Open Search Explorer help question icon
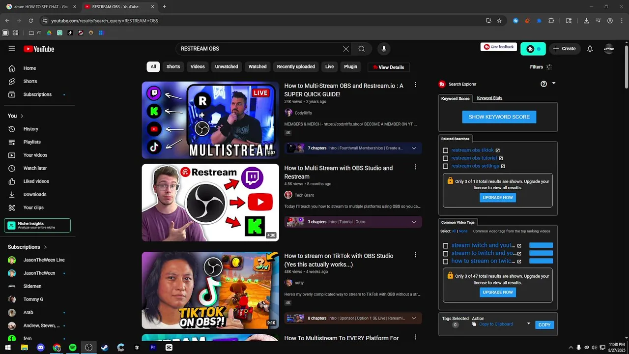Screen dimensions: 629x354 [x=543, y=84]
